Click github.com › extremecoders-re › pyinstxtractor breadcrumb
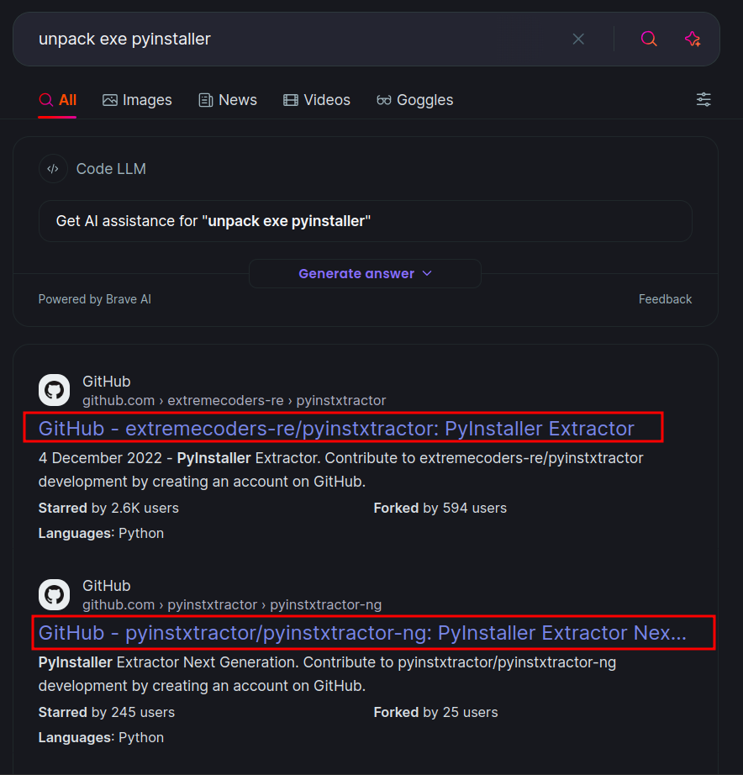743x775 pixels. pos(234,400)
